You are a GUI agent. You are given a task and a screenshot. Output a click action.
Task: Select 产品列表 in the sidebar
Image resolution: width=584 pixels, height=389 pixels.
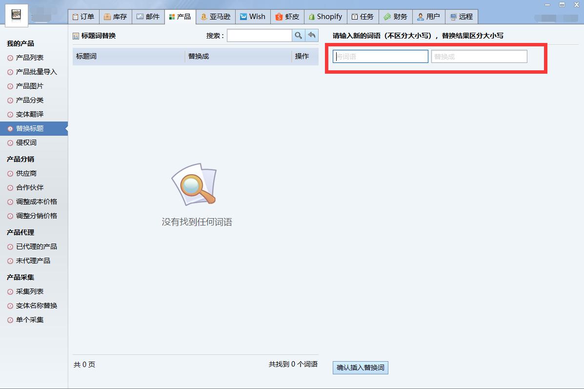30,58
